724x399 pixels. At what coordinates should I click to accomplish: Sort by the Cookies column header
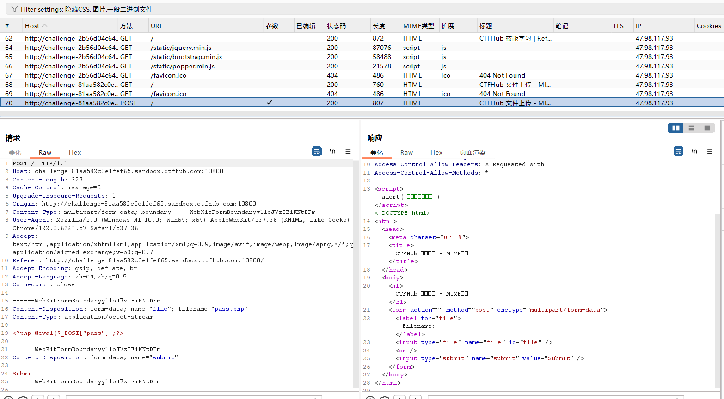tap(709, 26)
